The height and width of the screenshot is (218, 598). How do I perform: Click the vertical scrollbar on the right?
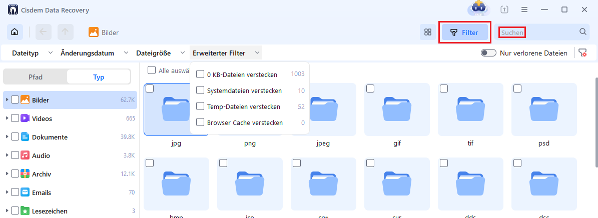coord(596,122)
